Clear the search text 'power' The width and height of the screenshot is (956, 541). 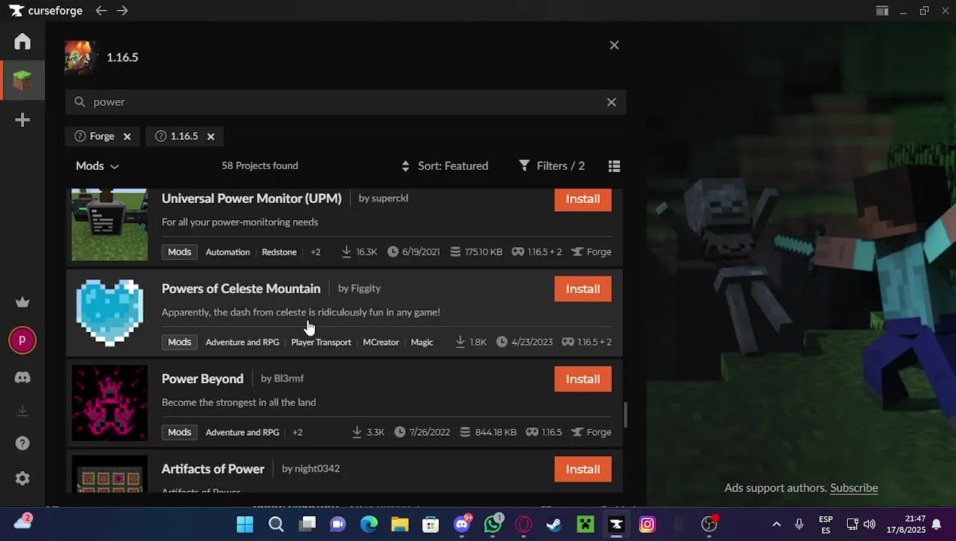tap(611, 102)
